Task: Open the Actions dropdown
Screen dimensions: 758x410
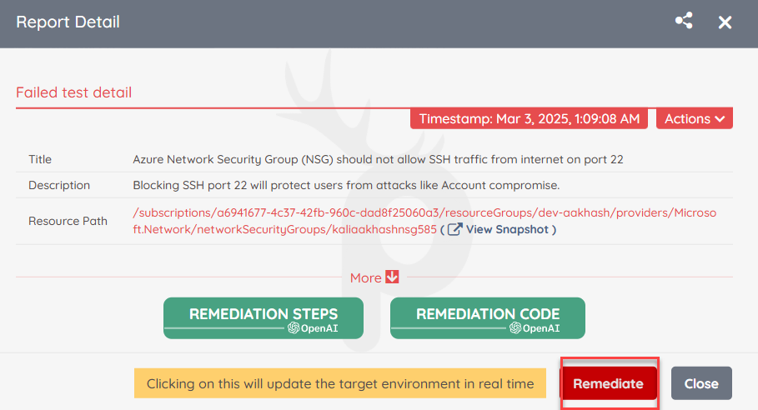Action: point(694,119)
